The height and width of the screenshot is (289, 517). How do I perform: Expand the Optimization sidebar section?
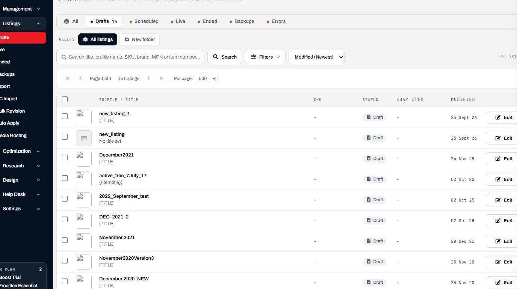[x=21, y=151]
